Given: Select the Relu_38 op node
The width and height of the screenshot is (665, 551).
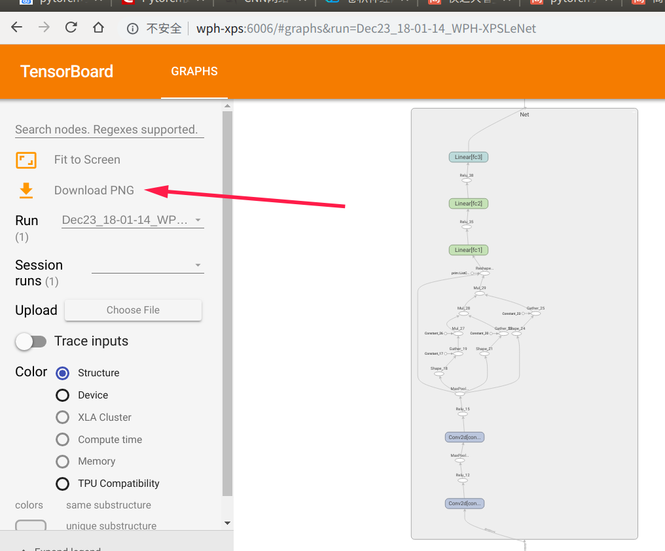Looking at the screenshot, I should click(x=467, y=180).
